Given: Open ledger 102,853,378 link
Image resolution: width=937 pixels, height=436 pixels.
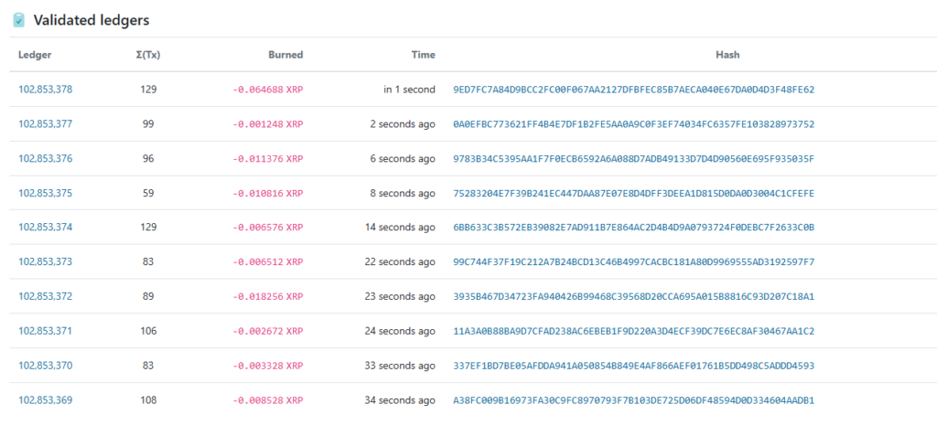Looking at the screenshot, I should (45, 90).
